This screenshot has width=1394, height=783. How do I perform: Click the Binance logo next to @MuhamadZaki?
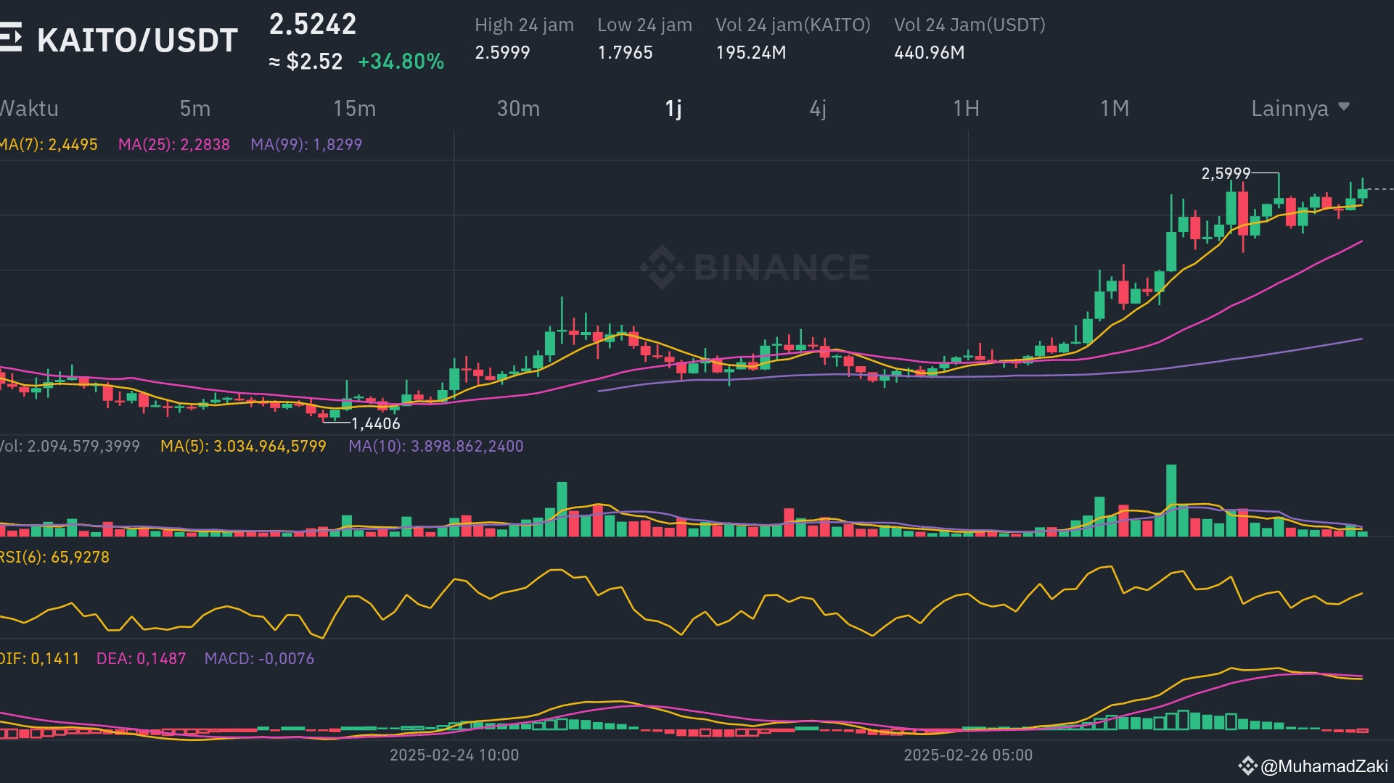click(1247, 766)
